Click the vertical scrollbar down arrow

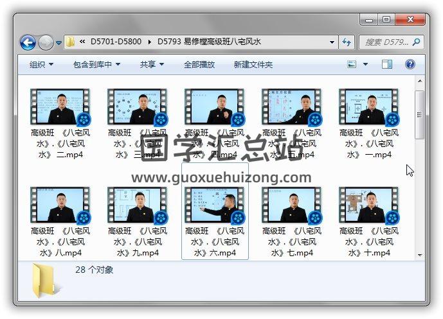point(419,255)
